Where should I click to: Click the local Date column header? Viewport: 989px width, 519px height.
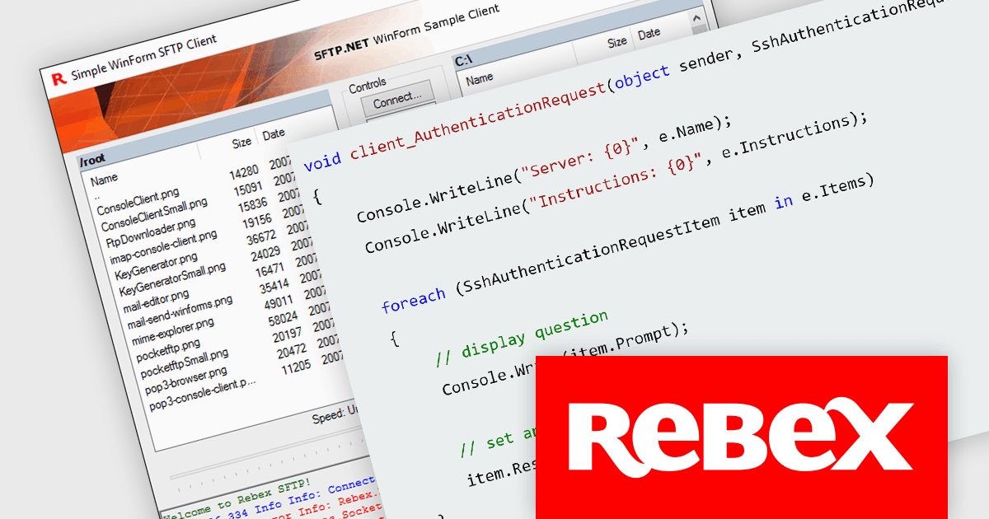click(649, 34)
